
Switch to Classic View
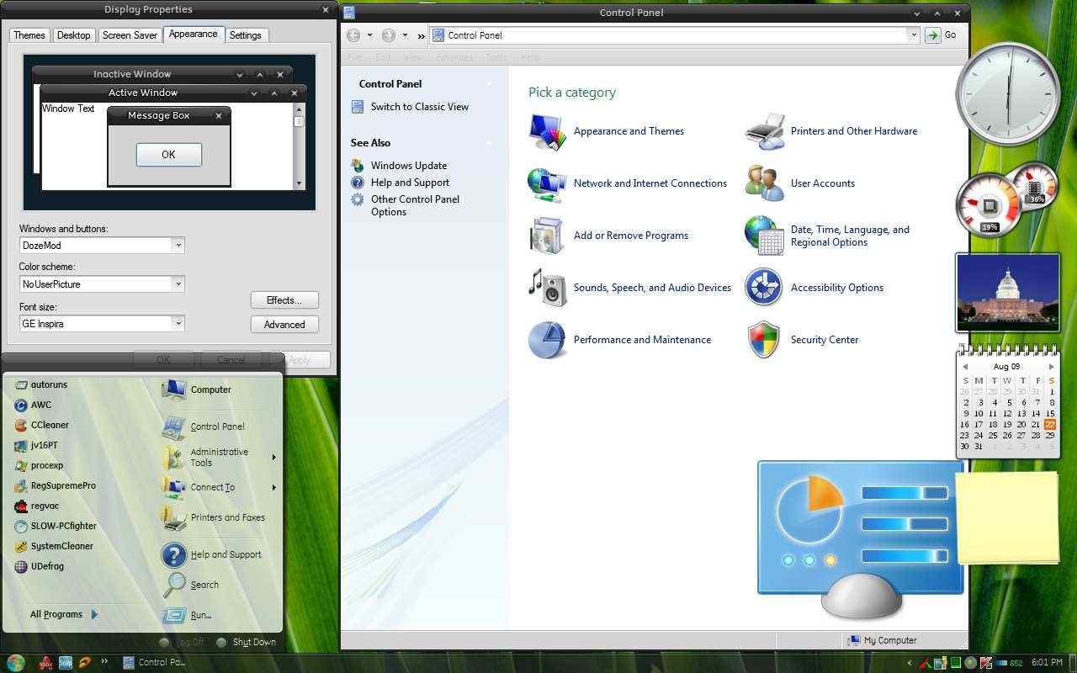click(x=419, y=107)
